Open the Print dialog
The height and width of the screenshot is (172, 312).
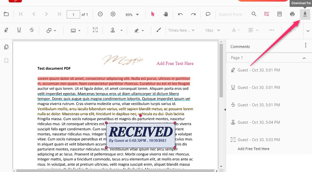[x=292, y=14]
